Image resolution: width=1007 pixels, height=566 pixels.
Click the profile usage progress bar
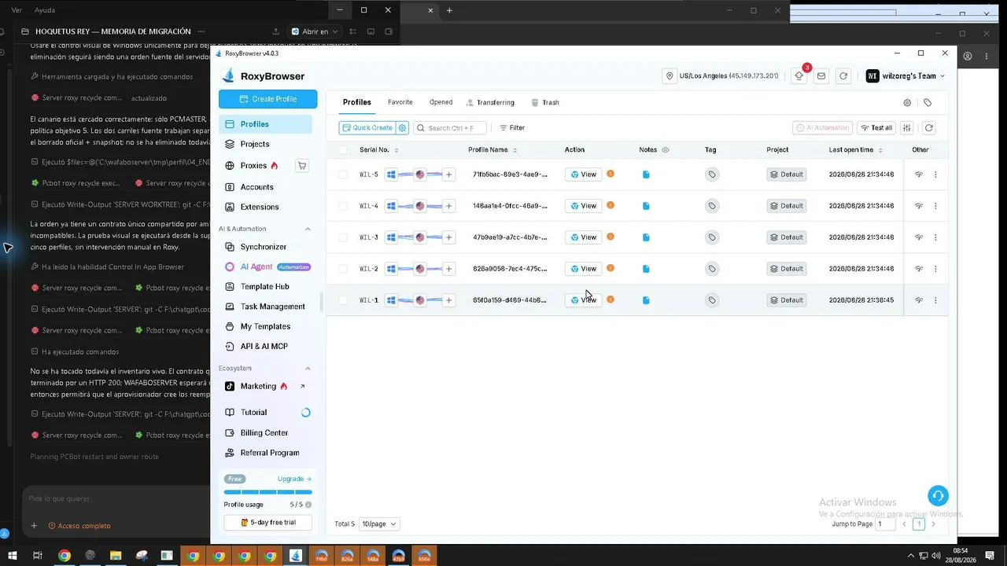(267, 492)
